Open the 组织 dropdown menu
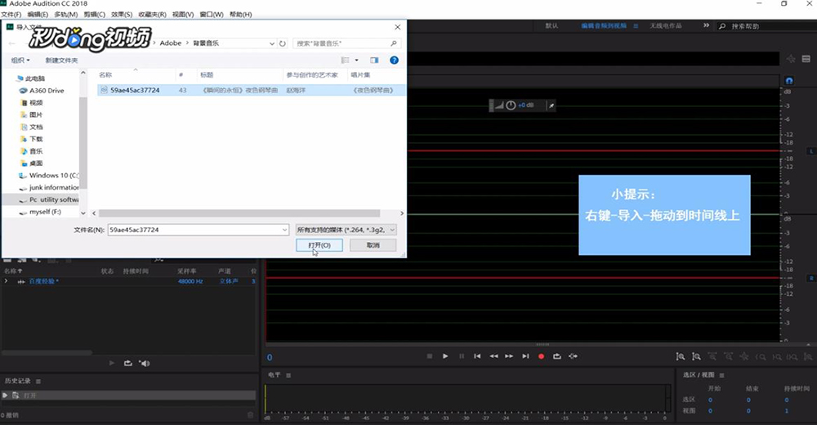This screenshot has height=425, width=817. 20,60
